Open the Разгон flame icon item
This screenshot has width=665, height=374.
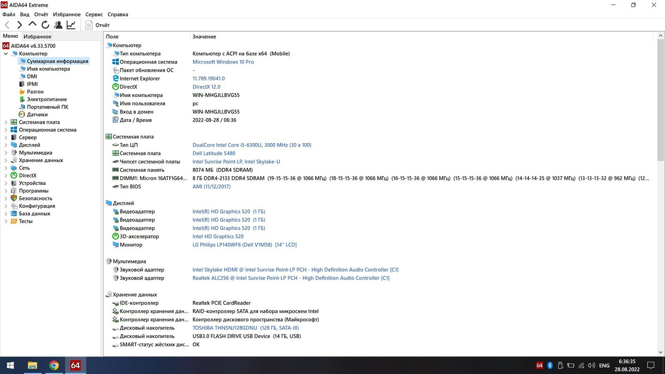[x=22, y=91]
